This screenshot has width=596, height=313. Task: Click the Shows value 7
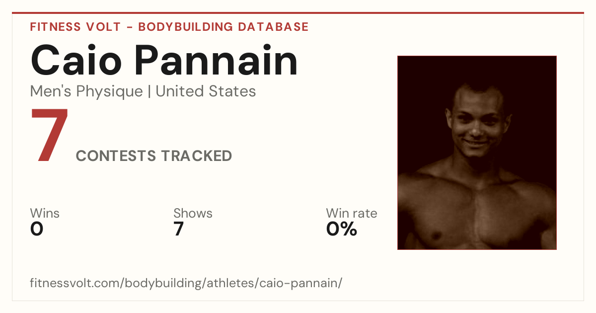(179, 229)
